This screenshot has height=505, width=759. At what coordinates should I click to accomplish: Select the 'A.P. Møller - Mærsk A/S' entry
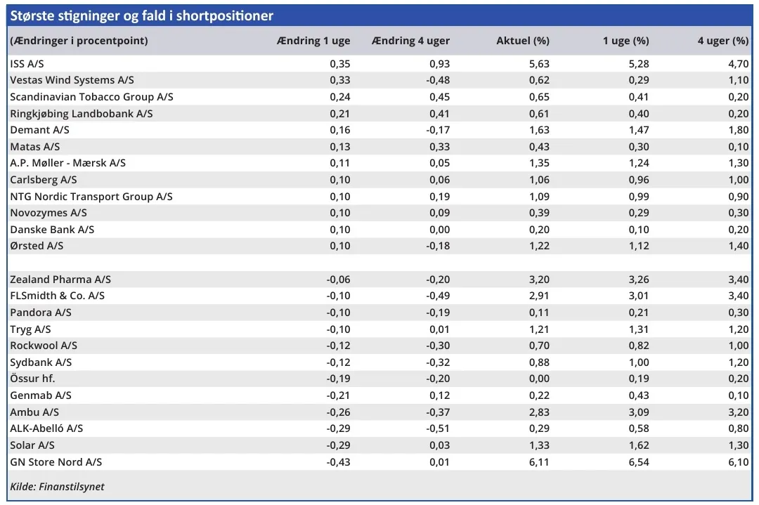click(x=68, y=163)
